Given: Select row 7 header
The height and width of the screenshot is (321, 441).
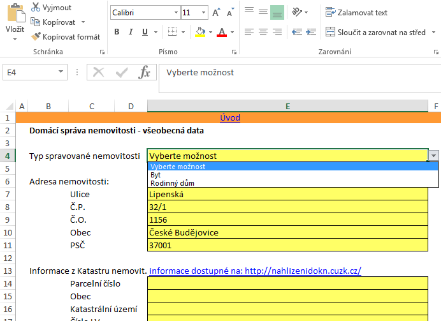Looking at the screenshot, I should tap(8, 194).
